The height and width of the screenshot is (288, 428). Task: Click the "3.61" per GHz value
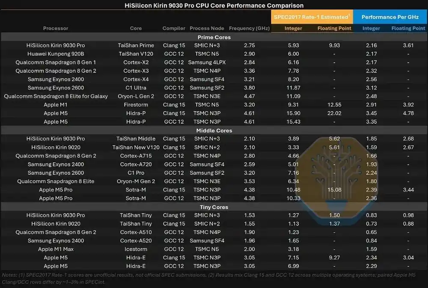[x=408, y=45]
